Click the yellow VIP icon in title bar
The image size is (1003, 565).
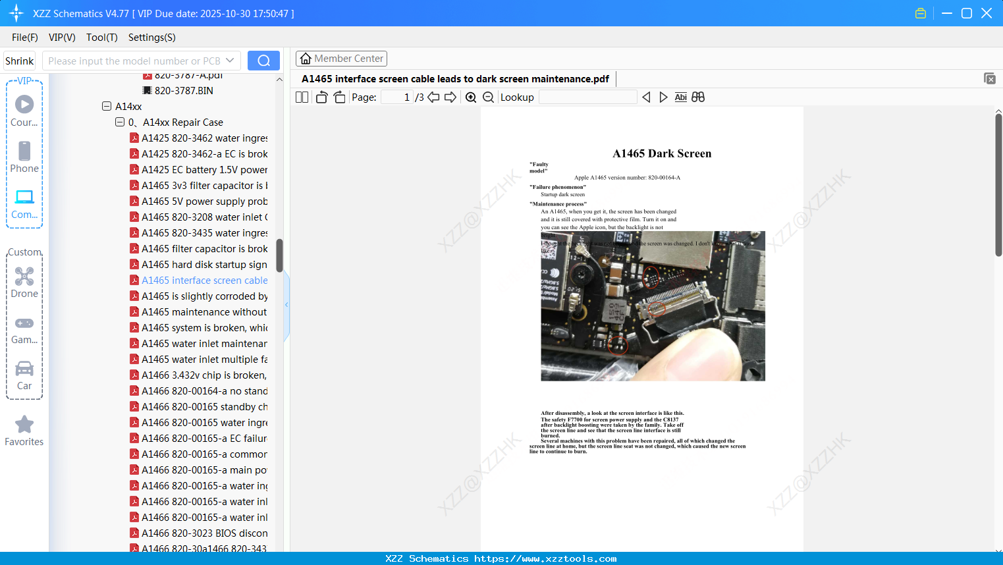pyautogui.click(x=921, y=13)
